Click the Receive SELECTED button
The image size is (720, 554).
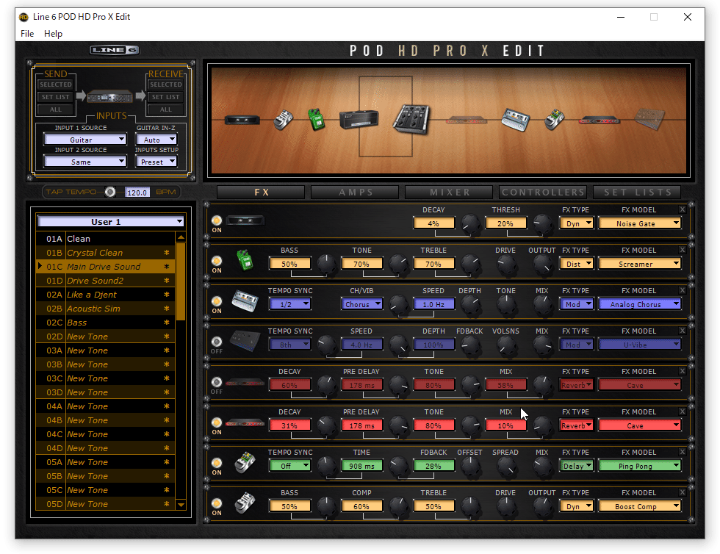[166, 84]
